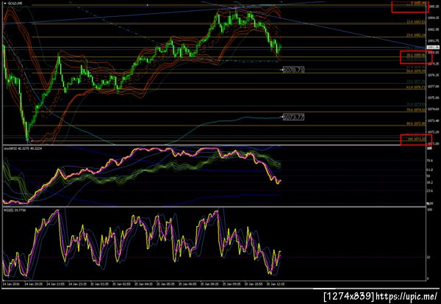Click the 1073.40 price axis value
Viewport: 441px width, 304px height.
click(x=433, y=120)
